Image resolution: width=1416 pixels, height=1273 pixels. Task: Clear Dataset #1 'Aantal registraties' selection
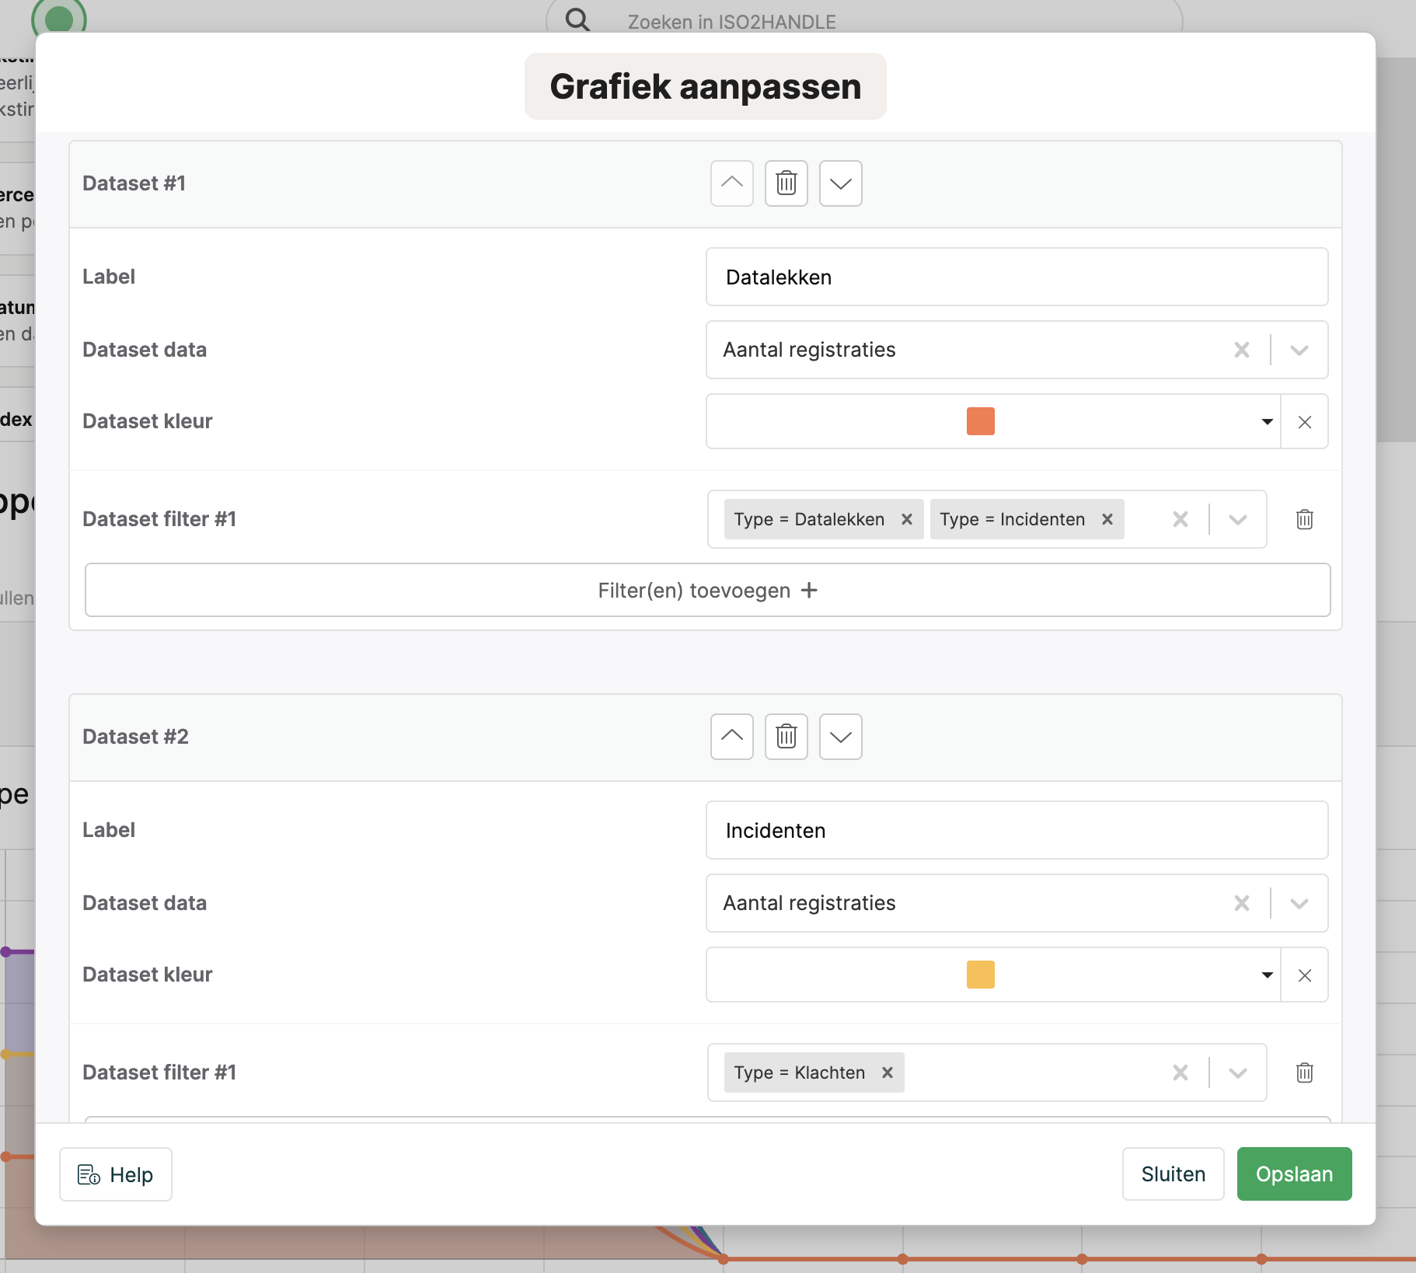(x=1241, y=350)
